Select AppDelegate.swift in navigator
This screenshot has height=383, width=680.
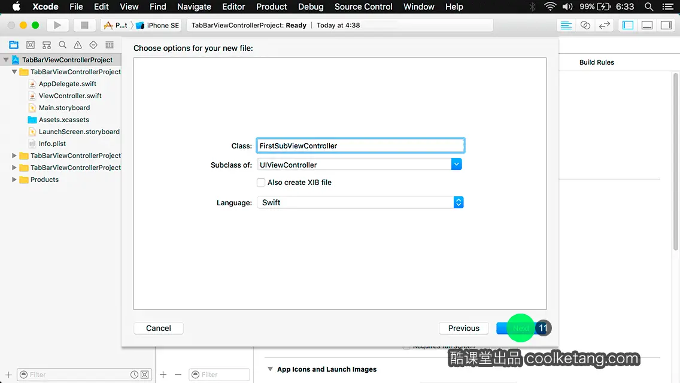[67, 84]
